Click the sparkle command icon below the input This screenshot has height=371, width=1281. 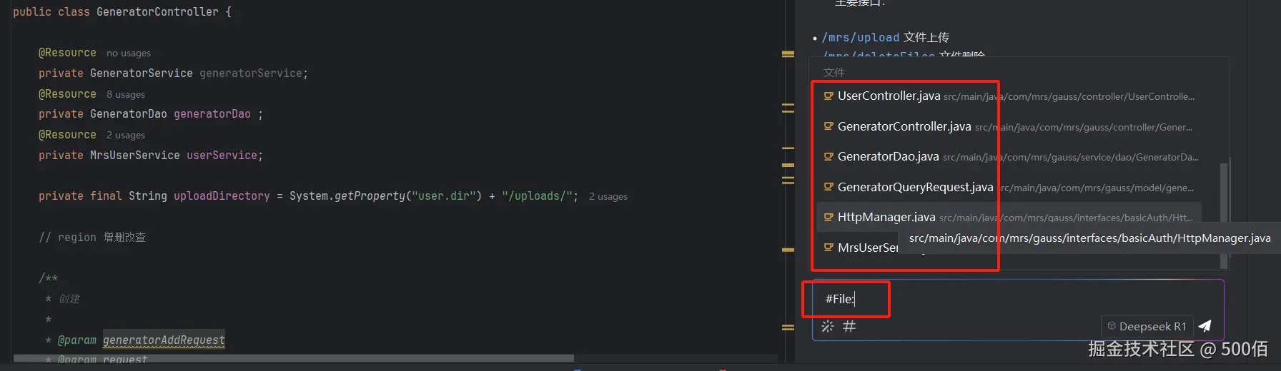click(827, 326)
